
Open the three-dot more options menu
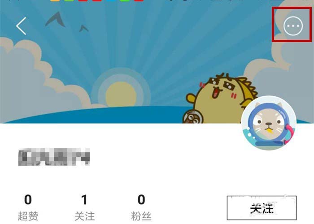293,26
